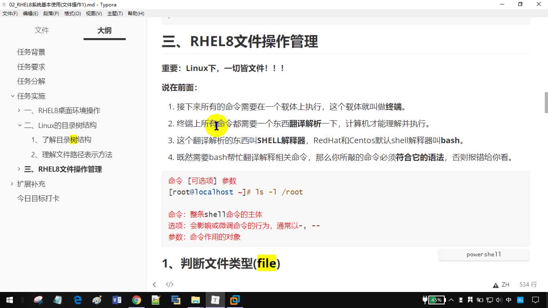Switch sidebar to 文件 tab
Screen dimensions: 548x308
tap(42, 30)
